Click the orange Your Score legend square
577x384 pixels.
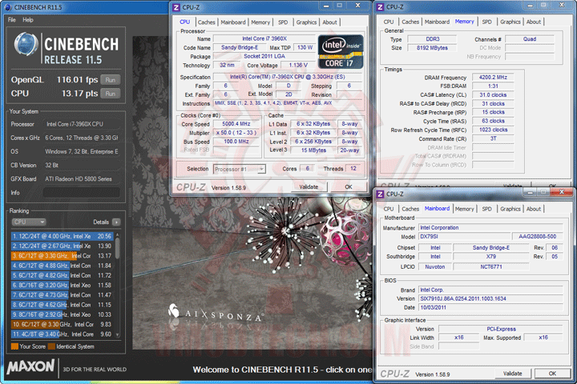tap(14, 346)
